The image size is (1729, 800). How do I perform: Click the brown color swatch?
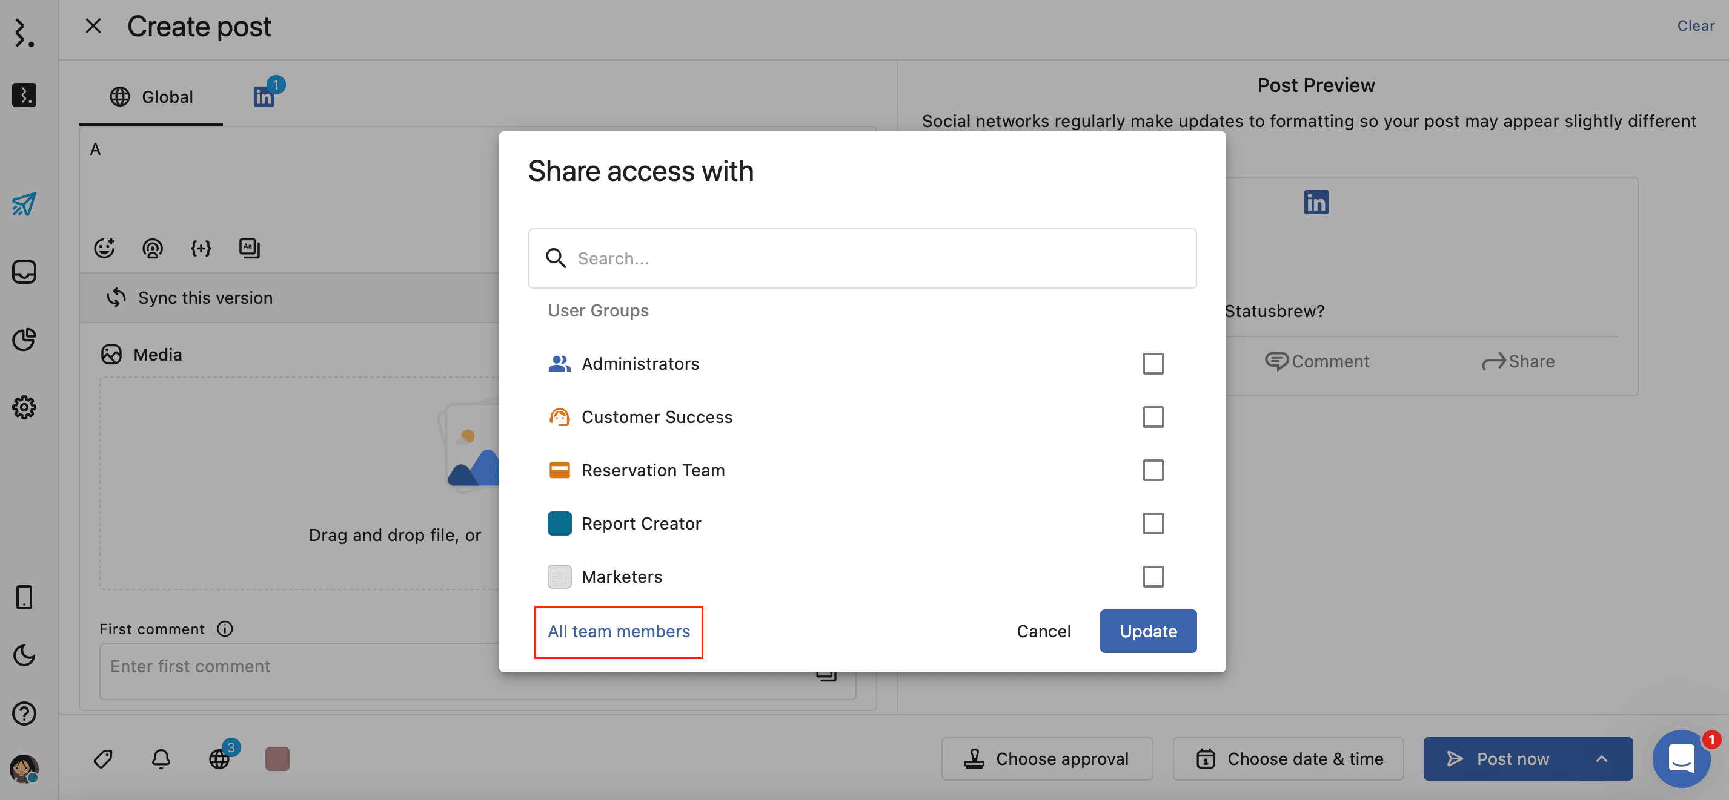point(277,758)
